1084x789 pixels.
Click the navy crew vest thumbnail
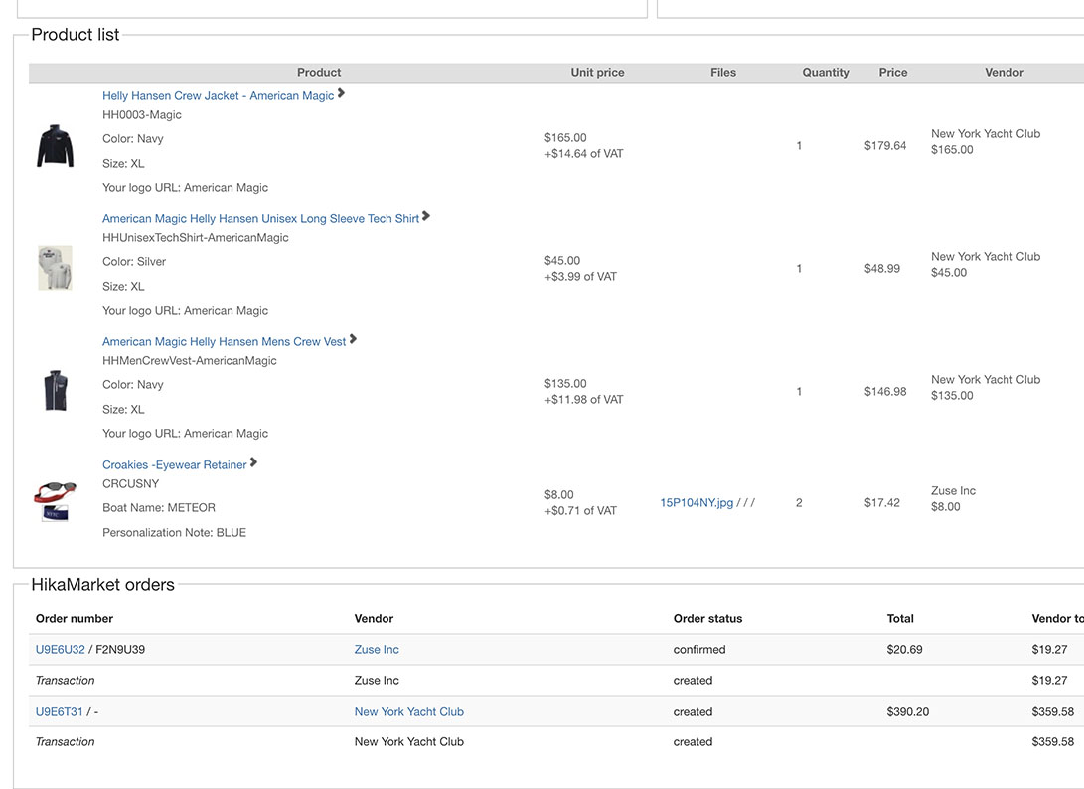55,391
